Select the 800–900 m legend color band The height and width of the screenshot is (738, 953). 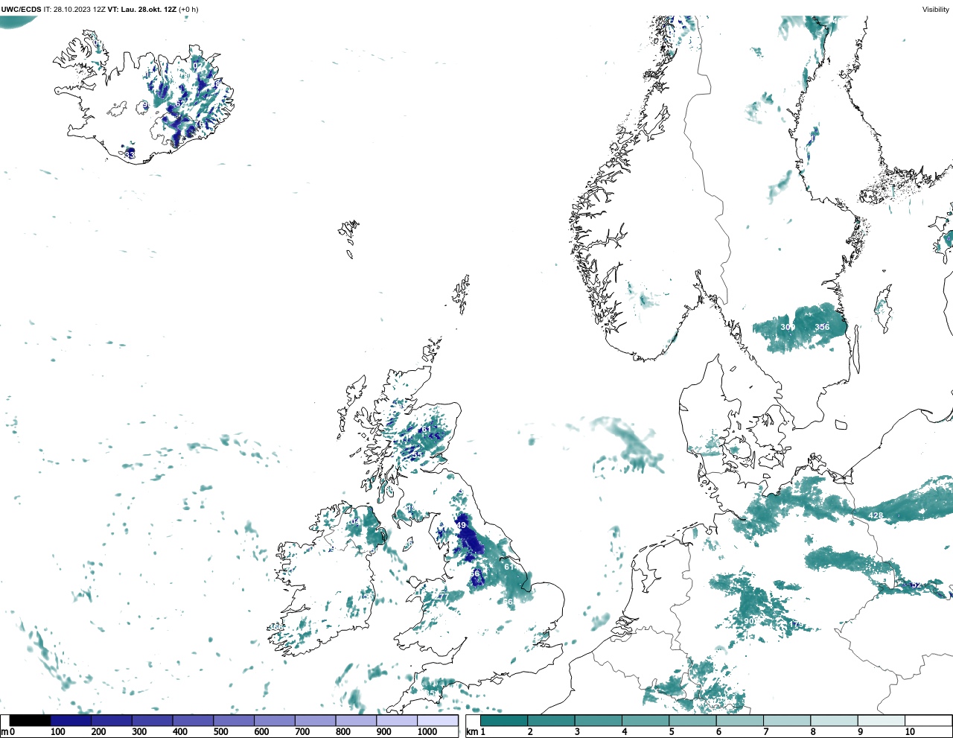point(356,721)
